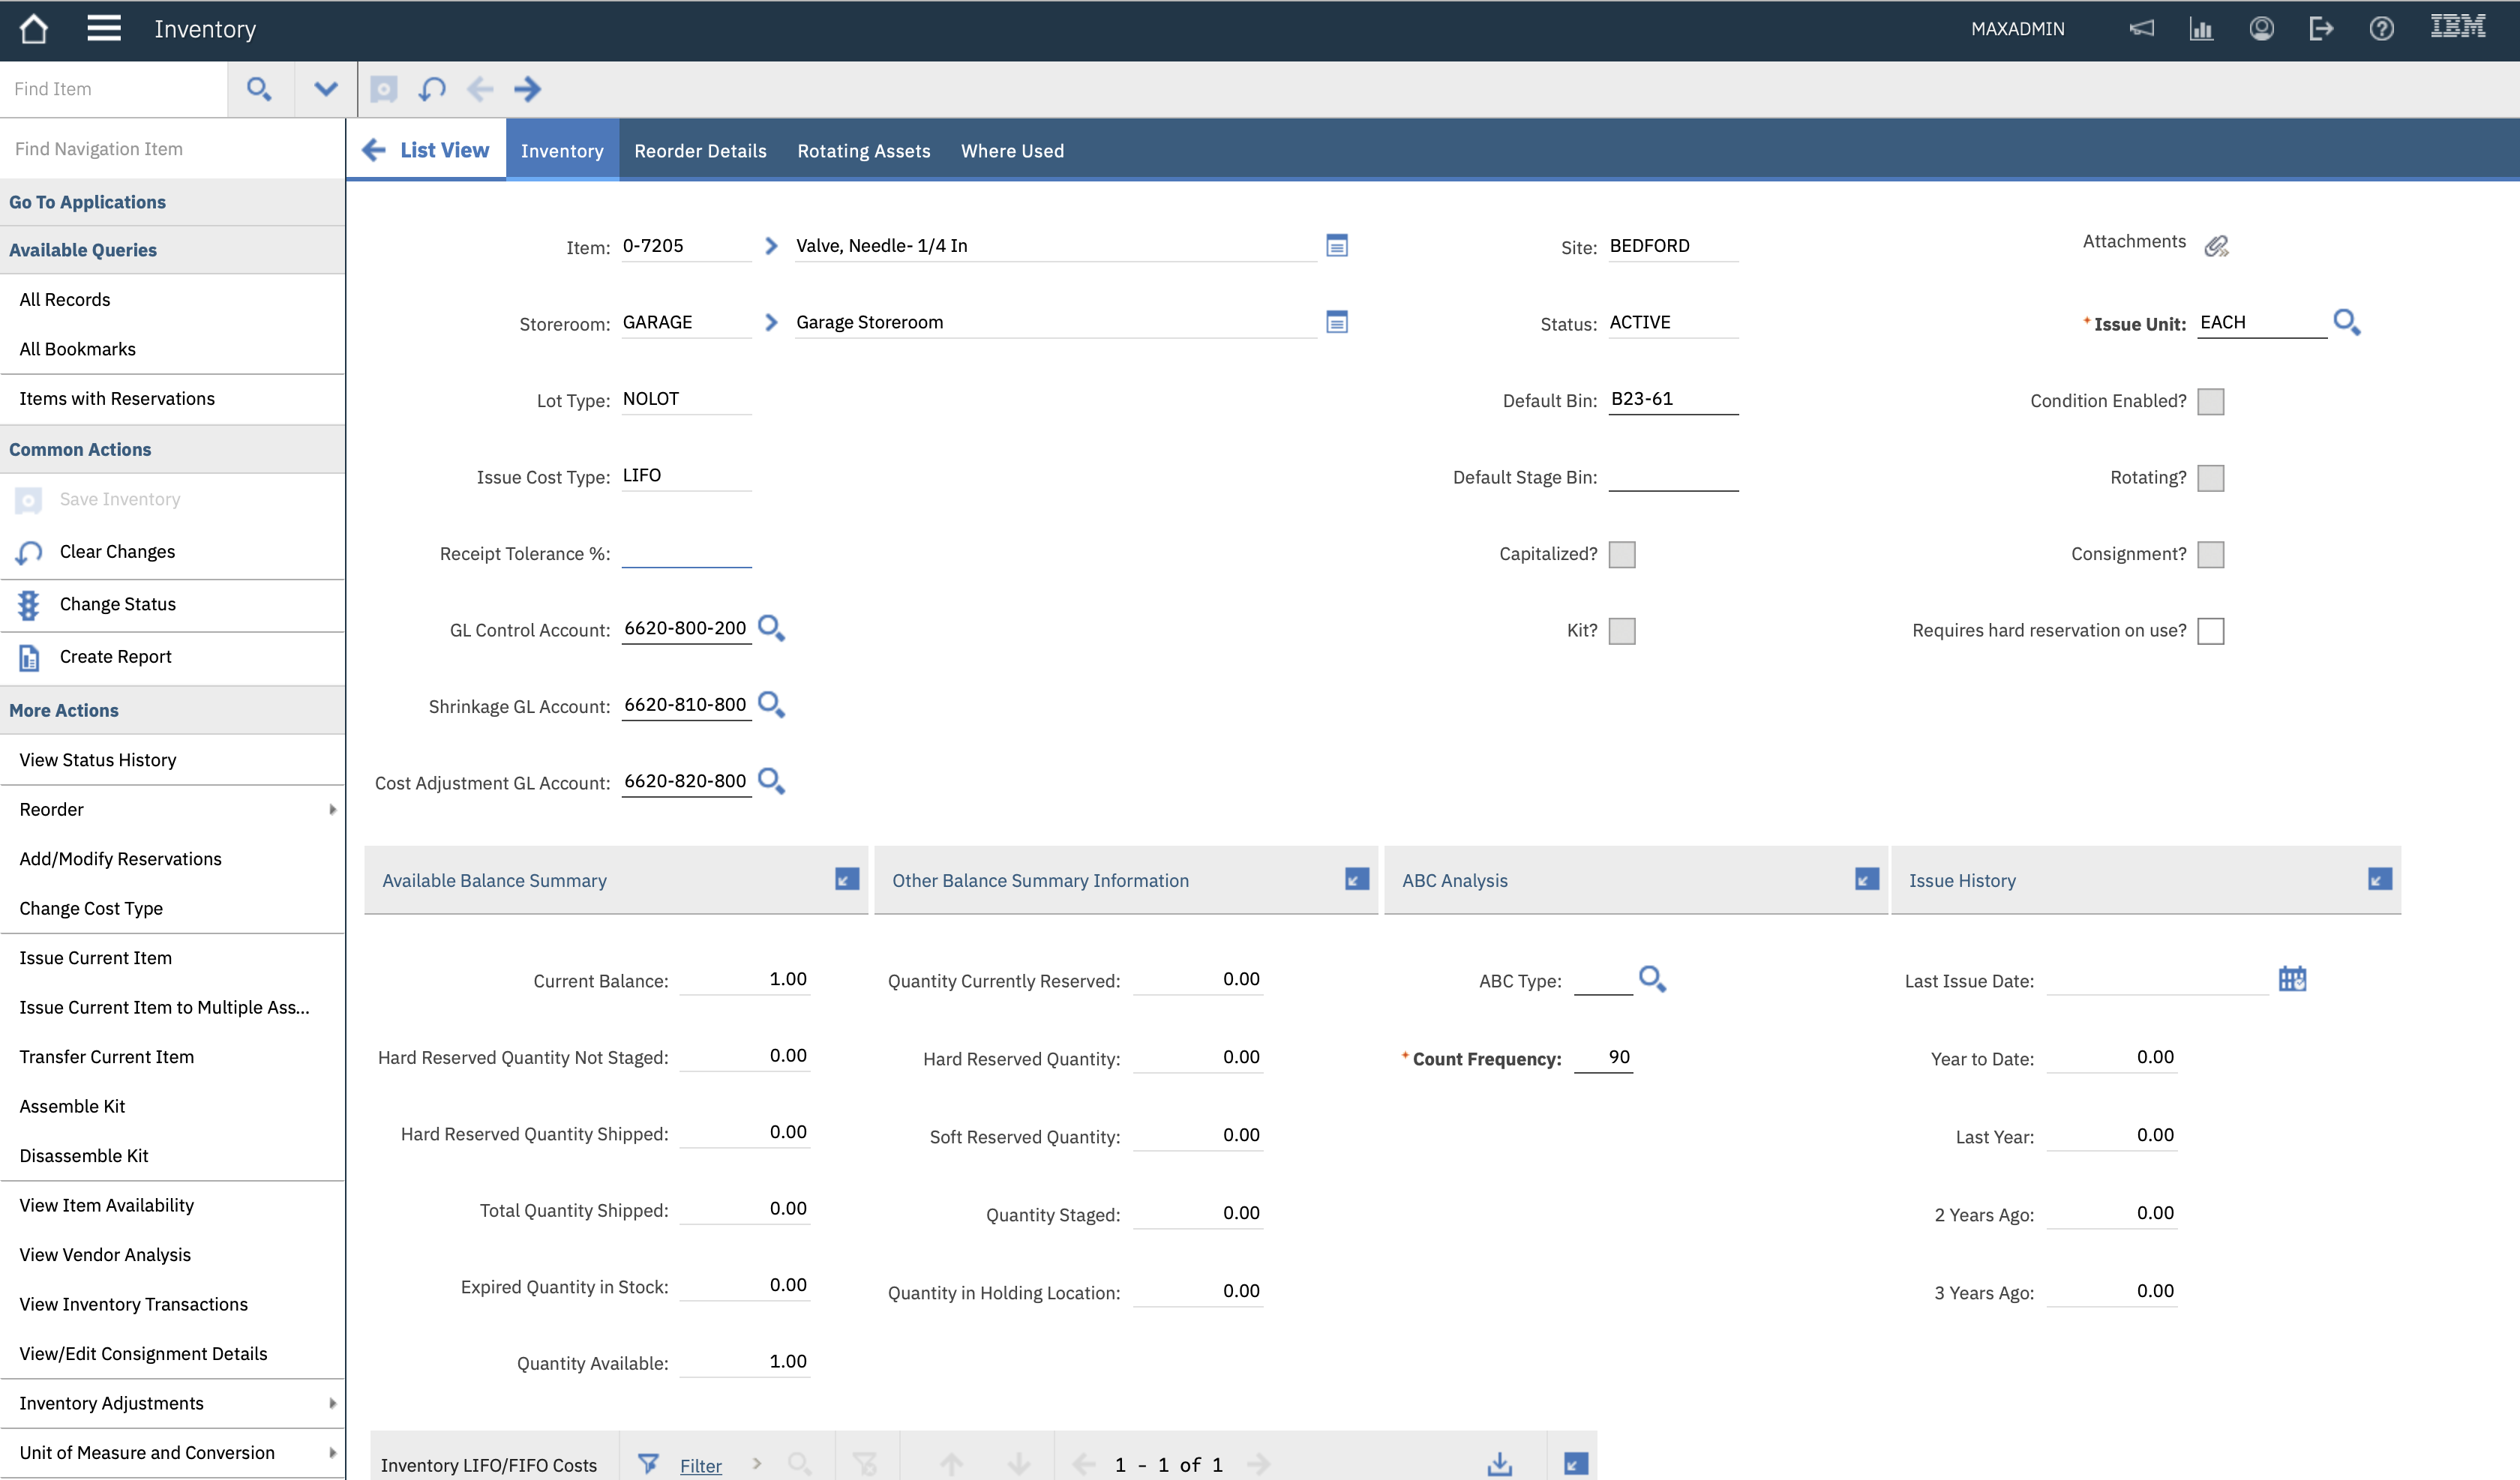Click the Receipt Tolerance % input field

point(686,553)
